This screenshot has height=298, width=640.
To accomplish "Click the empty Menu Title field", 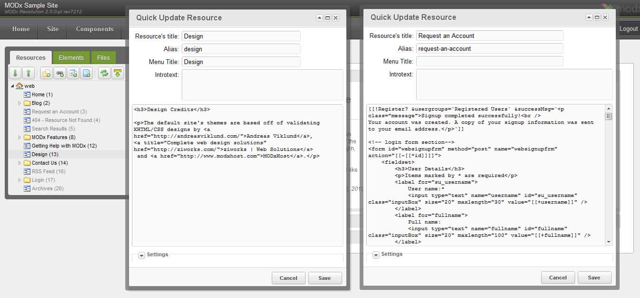I will click(x=489, y=61).
